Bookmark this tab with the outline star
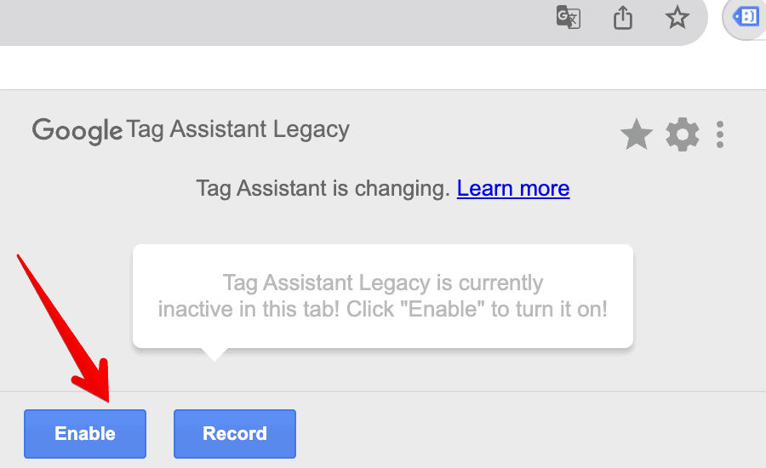Image resolution: width=766 pixels, height=468 pixels. pyautogui.click(x=677, y=18)
